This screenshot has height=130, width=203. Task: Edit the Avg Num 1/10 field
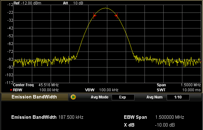coord(178,97)
